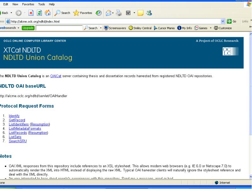Click Customize gear toolbar item
This screenshot has height=189, width=252.
[x=223, y=28]
